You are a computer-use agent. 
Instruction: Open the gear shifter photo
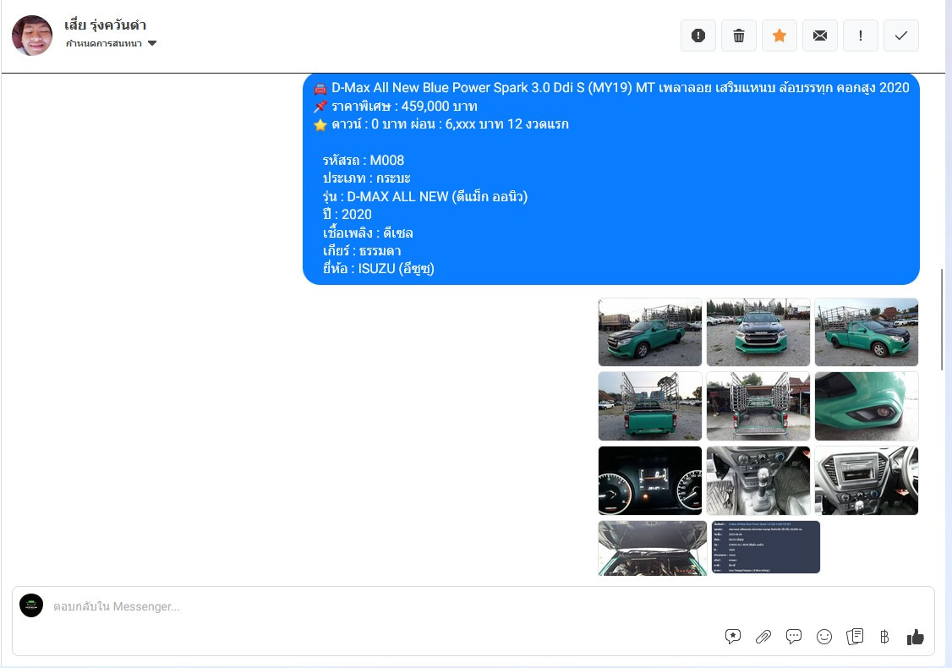point(758,480)
